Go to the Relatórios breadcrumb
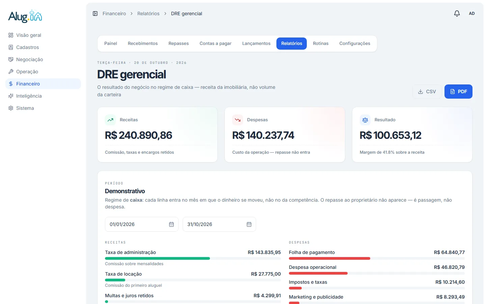The image size is (486, 304). [x=148, y=14]
